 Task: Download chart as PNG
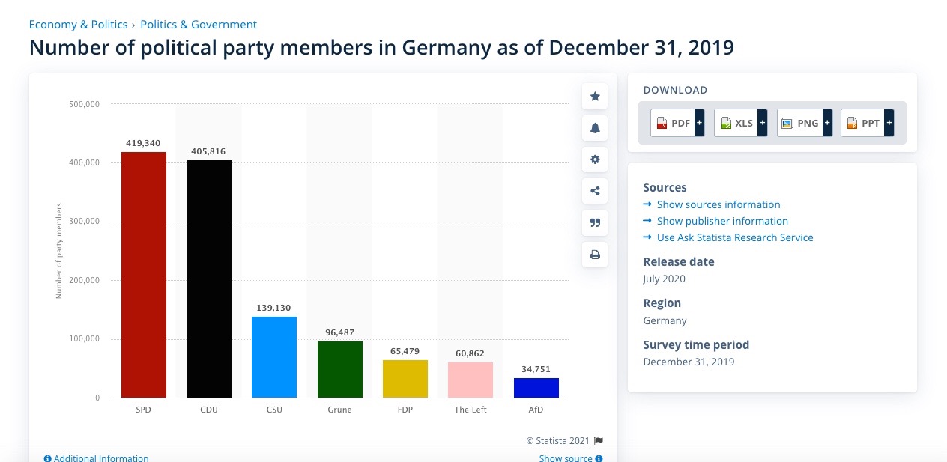804,123
